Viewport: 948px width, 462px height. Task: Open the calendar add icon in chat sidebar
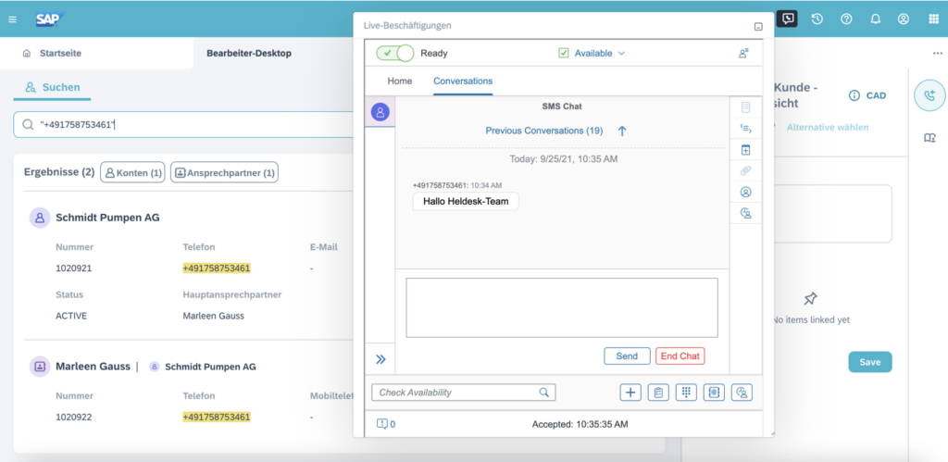pos(745,150)
